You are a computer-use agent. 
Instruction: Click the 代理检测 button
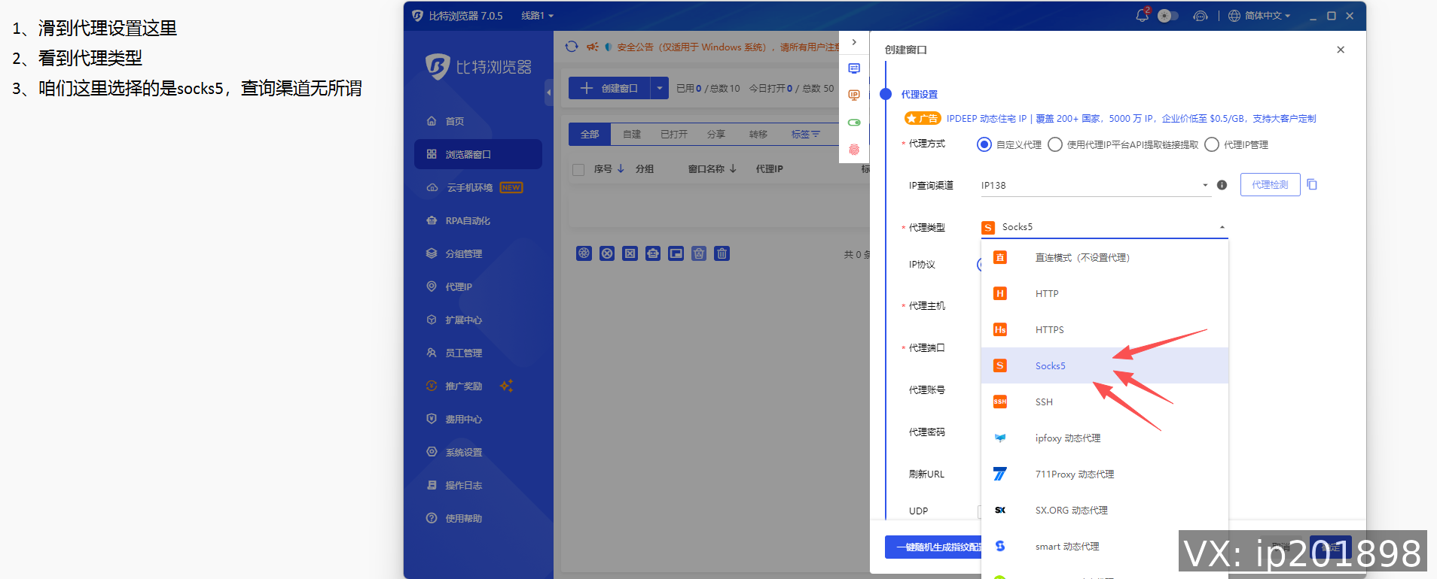1270,185
